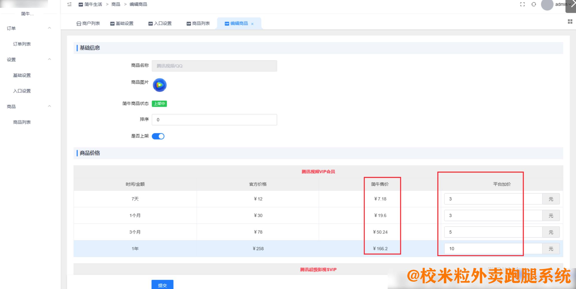
Task: Open 订单列表 from the sidebar
Action: (x=22, y=44)
